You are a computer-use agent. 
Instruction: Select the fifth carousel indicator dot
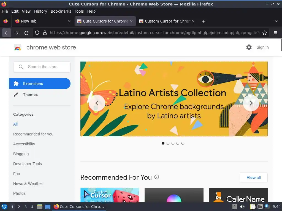pos(183,143)
